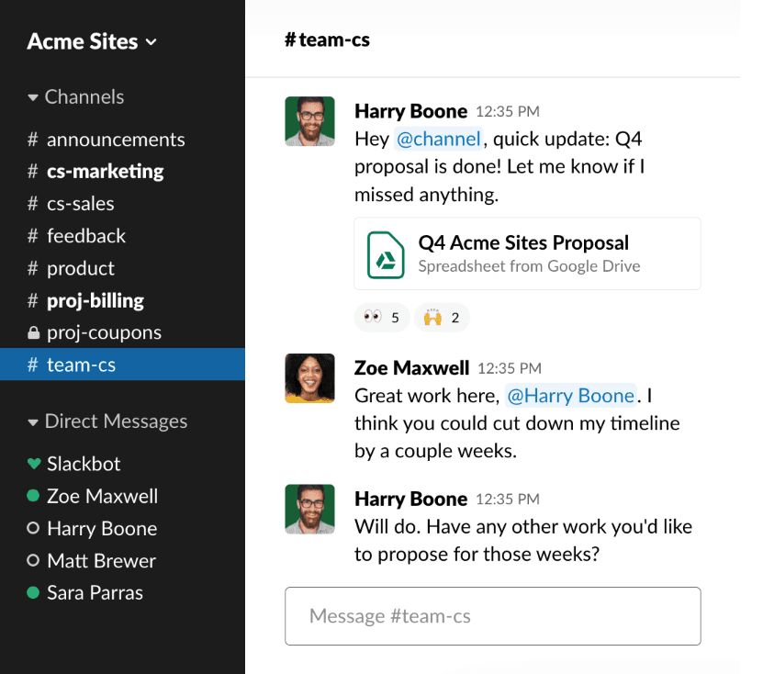Click Zoe Maxwell's green online status dot

point(33,496)
